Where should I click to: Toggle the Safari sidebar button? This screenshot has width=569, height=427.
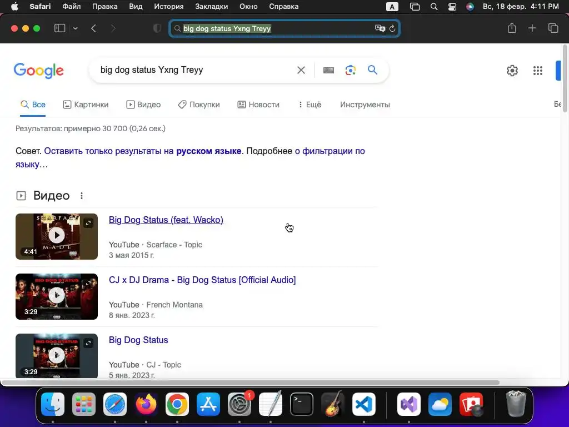(x=59, y=28)
